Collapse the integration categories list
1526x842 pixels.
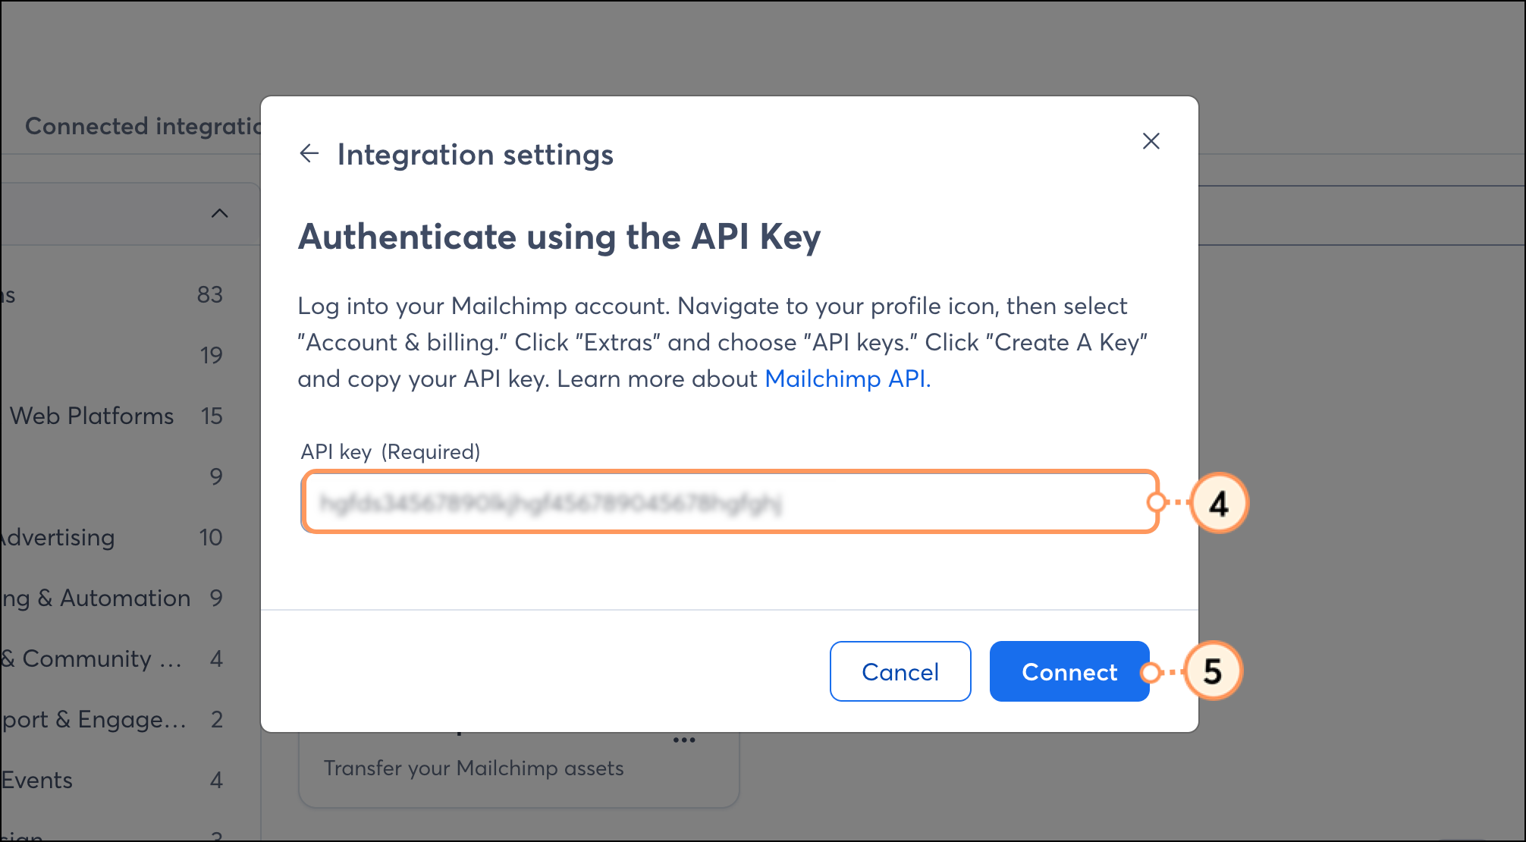(x=220, y=213)
